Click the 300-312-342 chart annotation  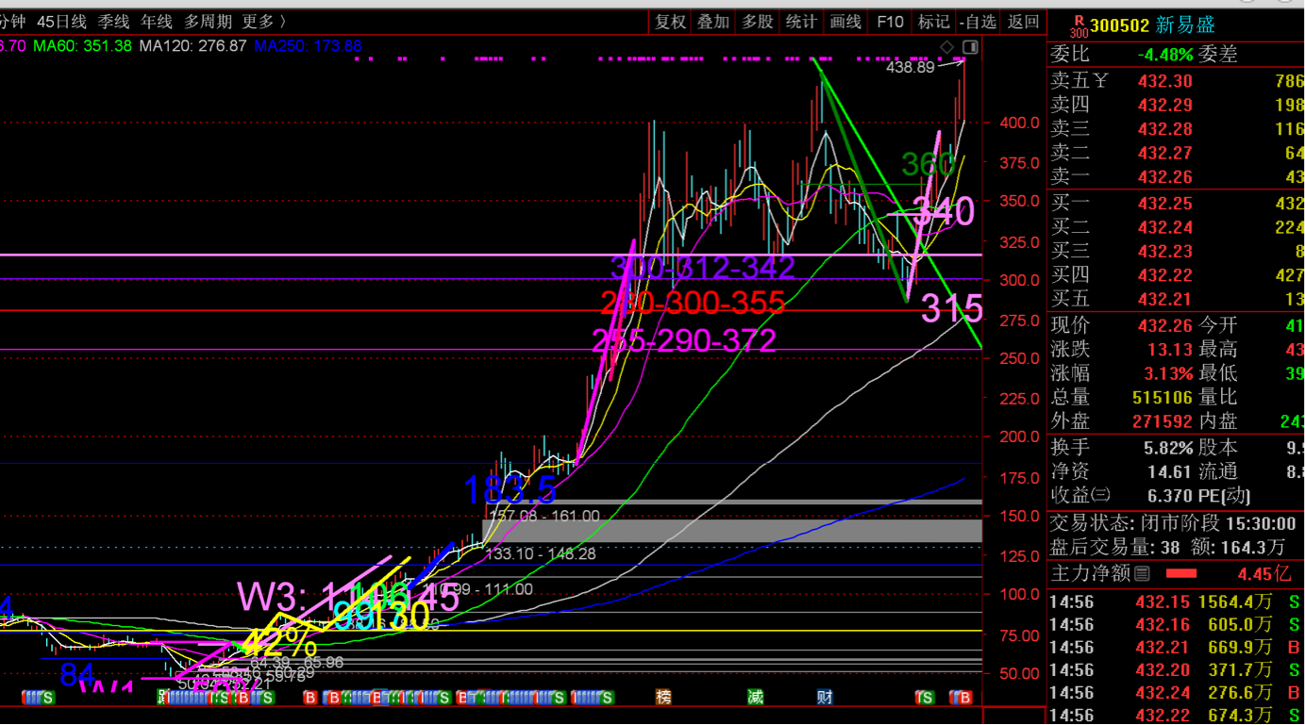(703, 269)
